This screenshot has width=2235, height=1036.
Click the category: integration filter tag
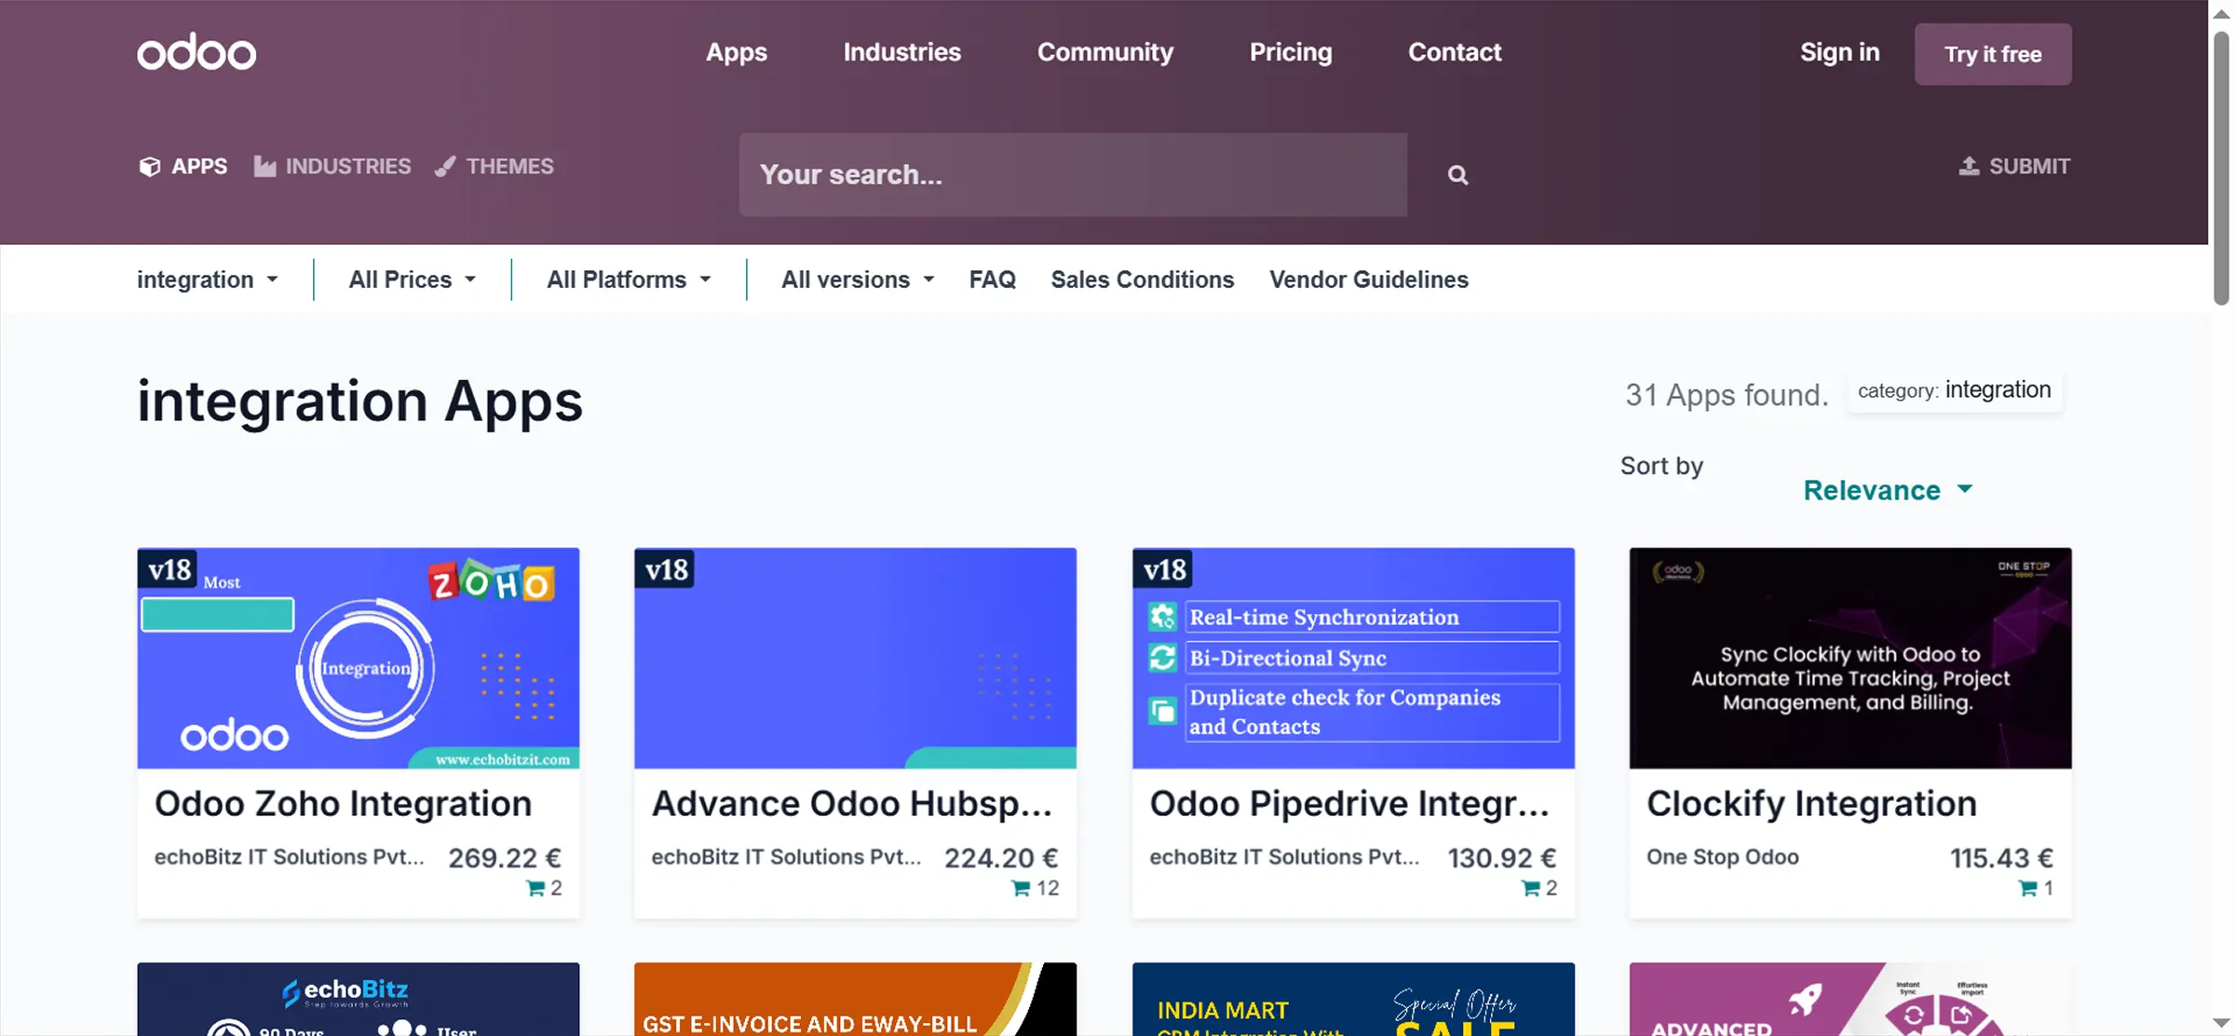tap(1954, 390)
